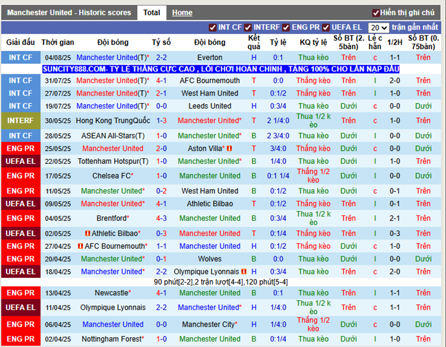Click 'Thắng 1/2 kèo' in Chelsea FC row
The image size is (446, 347).
click(313, 176)
